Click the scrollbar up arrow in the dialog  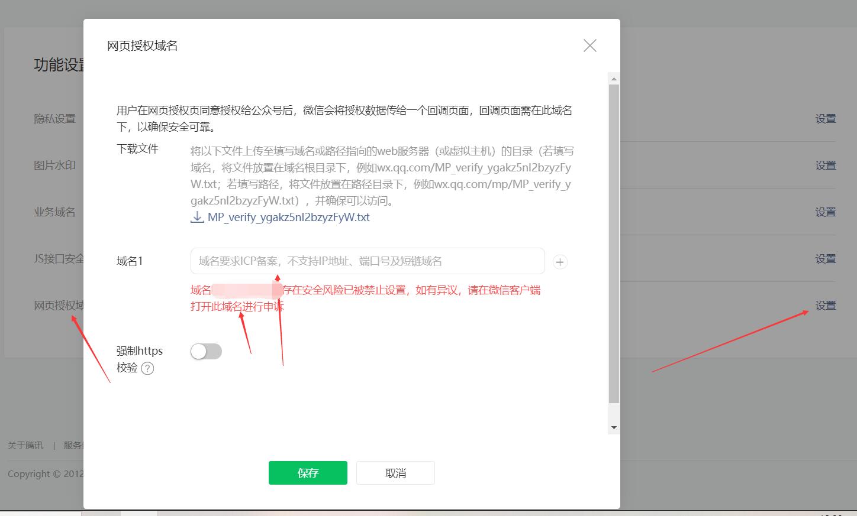coord(614,79)
